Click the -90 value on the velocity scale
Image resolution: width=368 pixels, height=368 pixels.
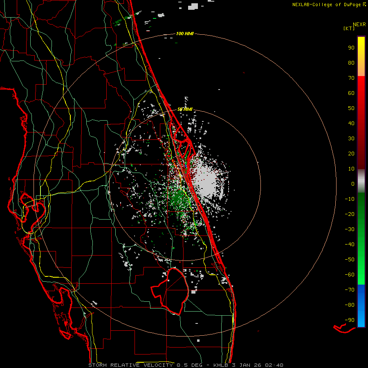point(350,320)
